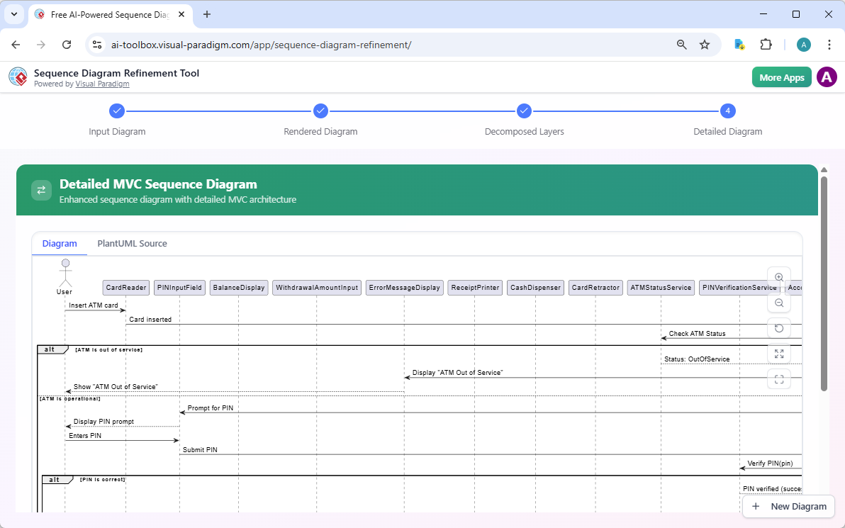Select the Rendered Diagram step

click(x=320, y=111)
